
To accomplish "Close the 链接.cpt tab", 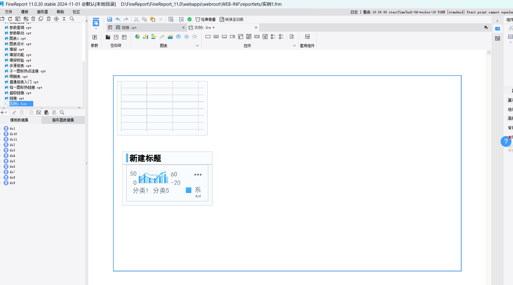I will (183, 28).
